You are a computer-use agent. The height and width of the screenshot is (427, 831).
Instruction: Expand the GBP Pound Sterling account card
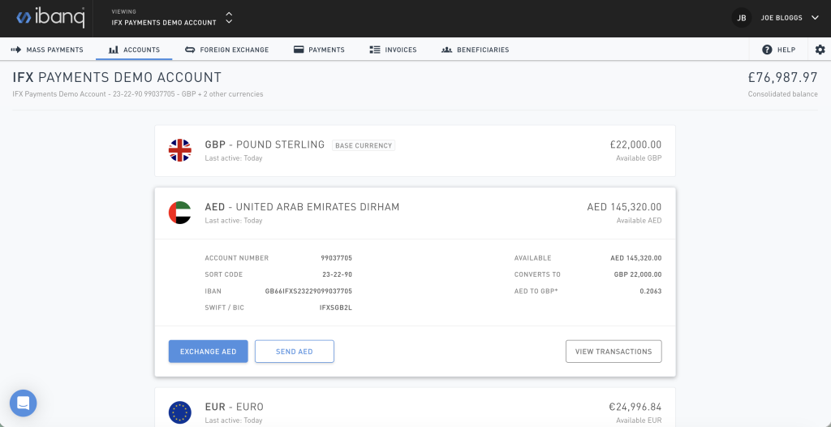[415, 151]
